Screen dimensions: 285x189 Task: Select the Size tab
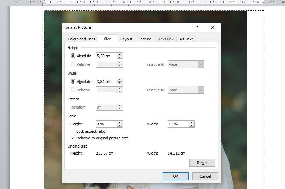pos(107,39)
